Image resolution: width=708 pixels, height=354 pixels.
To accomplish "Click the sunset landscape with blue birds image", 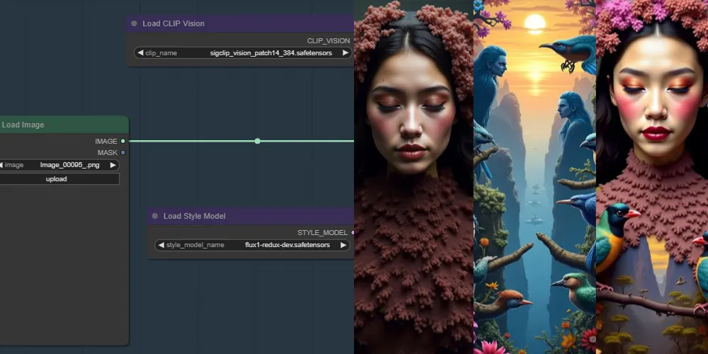I will point(535,177).
